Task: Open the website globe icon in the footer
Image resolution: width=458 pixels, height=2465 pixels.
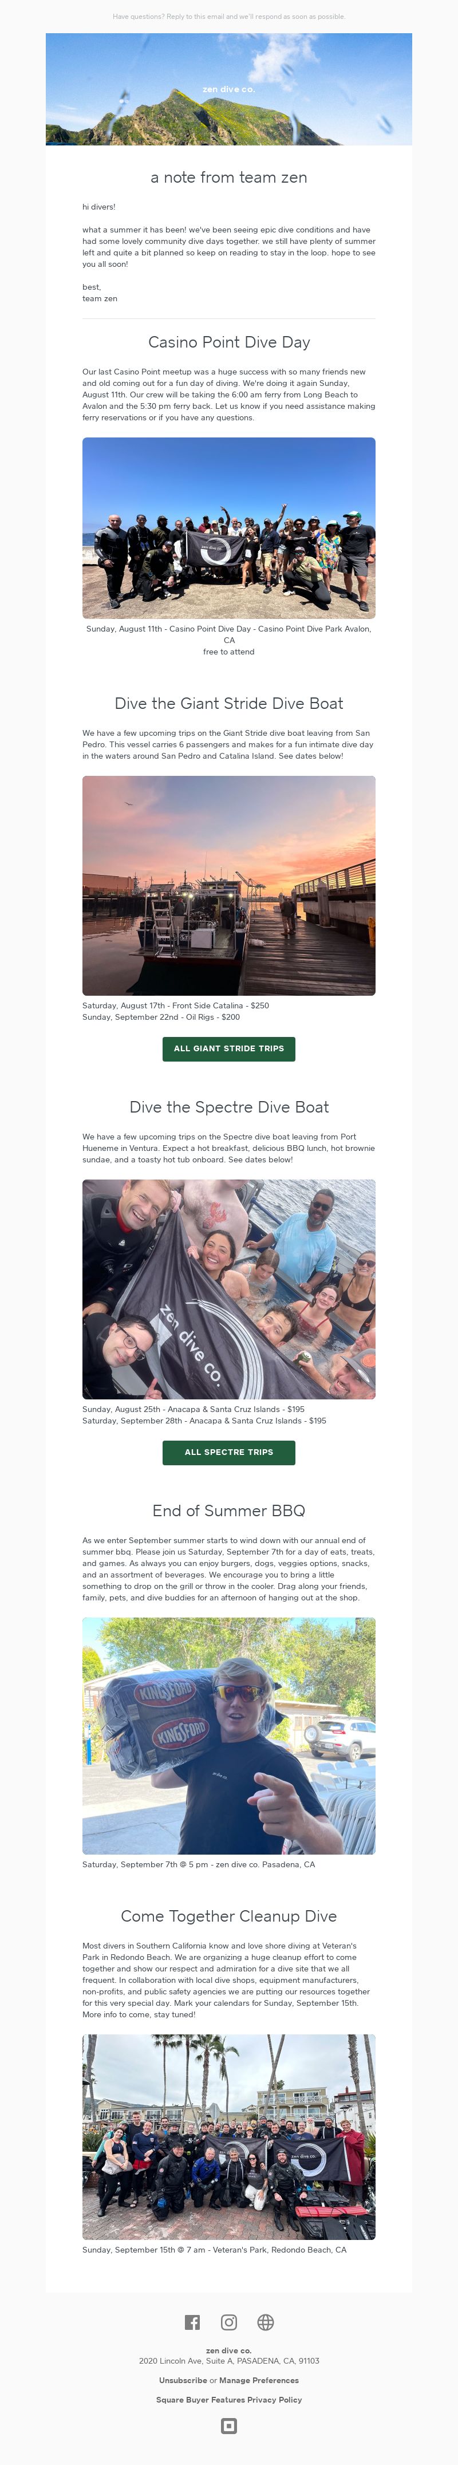Action: tap(266, 2322)
